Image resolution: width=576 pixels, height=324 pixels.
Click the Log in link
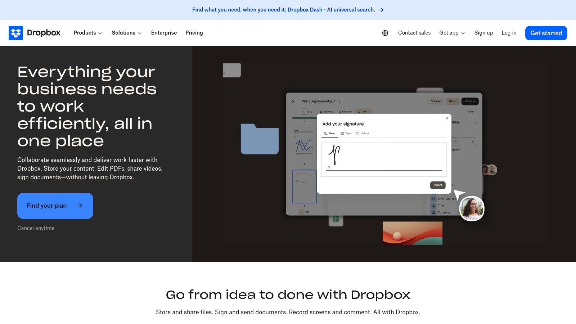509,33
